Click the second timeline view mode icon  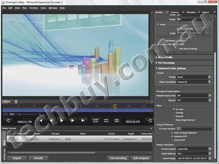tap(12, 114)
